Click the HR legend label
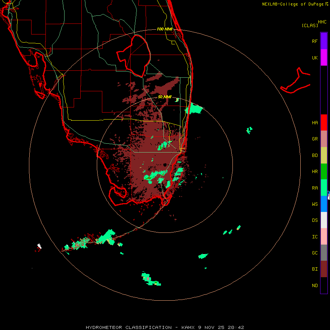 point(315,172)
